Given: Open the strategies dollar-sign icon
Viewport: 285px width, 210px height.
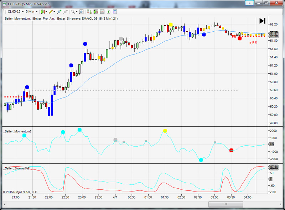Looking at the screenshot, I should (109, 12).
